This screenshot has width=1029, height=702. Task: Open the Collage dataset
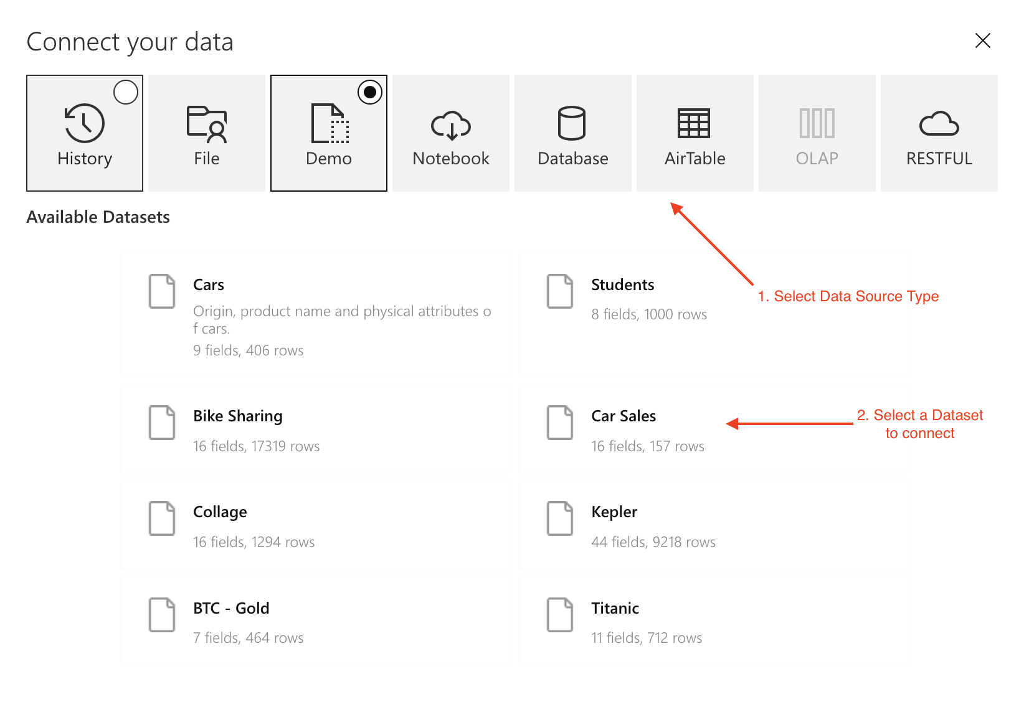pos(315,526)
